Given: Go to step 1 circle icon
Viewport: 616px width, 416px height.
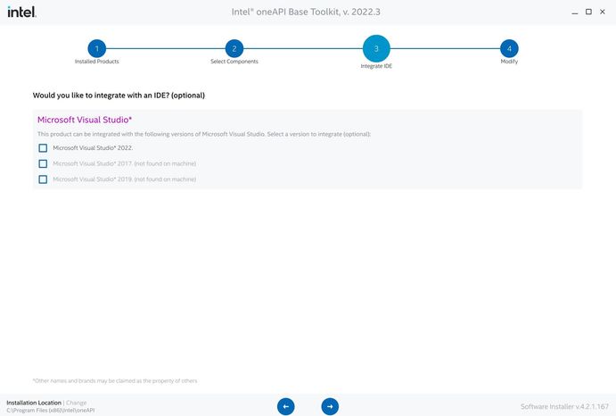Looking at the screenshot, I should 96,48.
